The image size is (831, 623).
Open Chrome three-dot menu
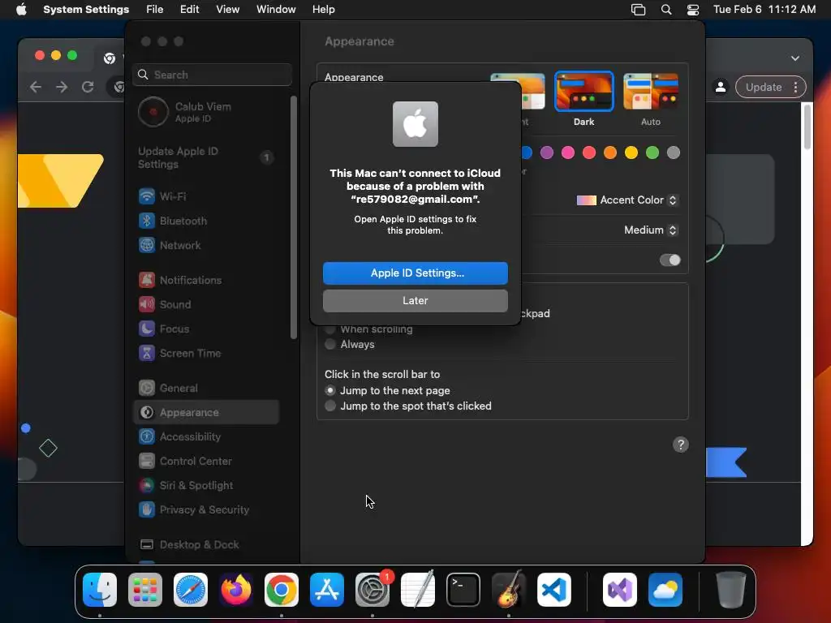pyautogui.click(x=795, y=87)
